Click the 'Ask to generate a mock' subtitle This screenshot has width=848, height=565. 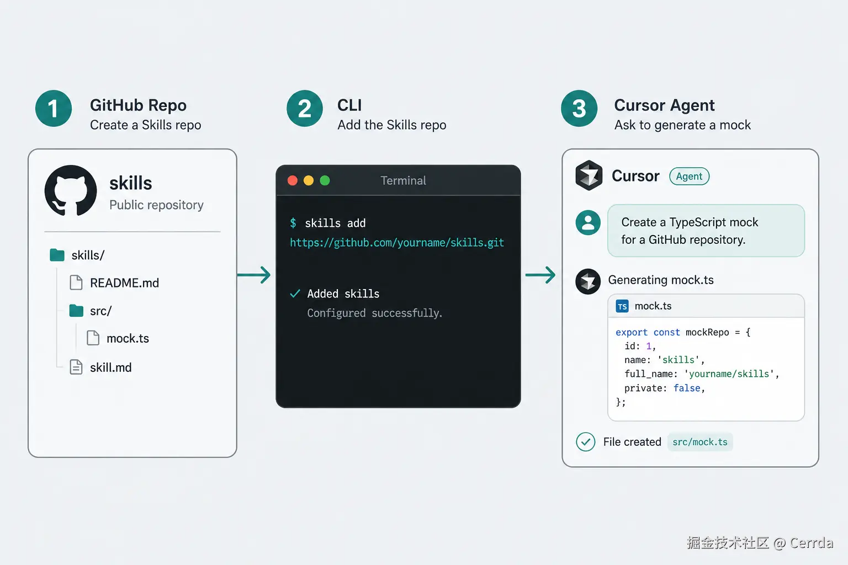click(682, 125)
